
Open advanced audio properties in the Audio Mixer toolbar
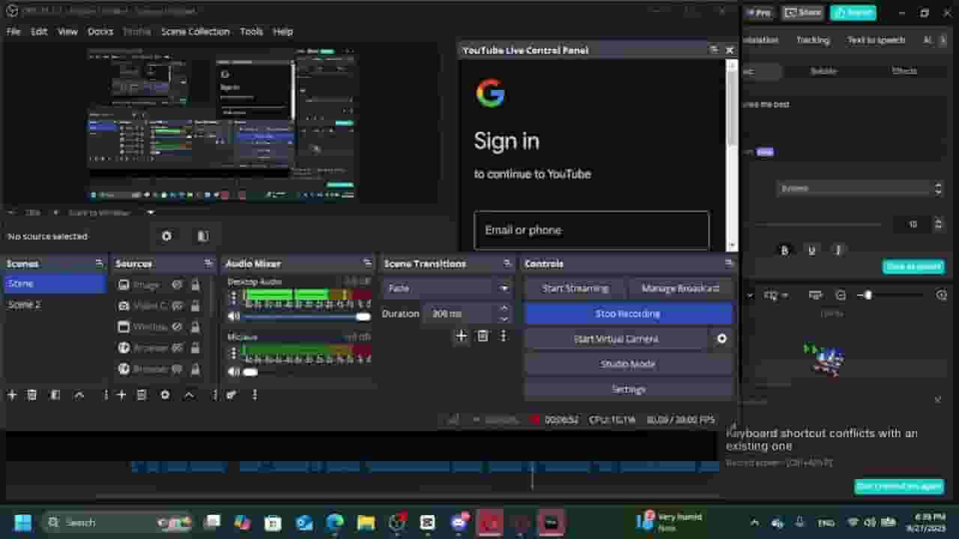(x=232, y=395)
